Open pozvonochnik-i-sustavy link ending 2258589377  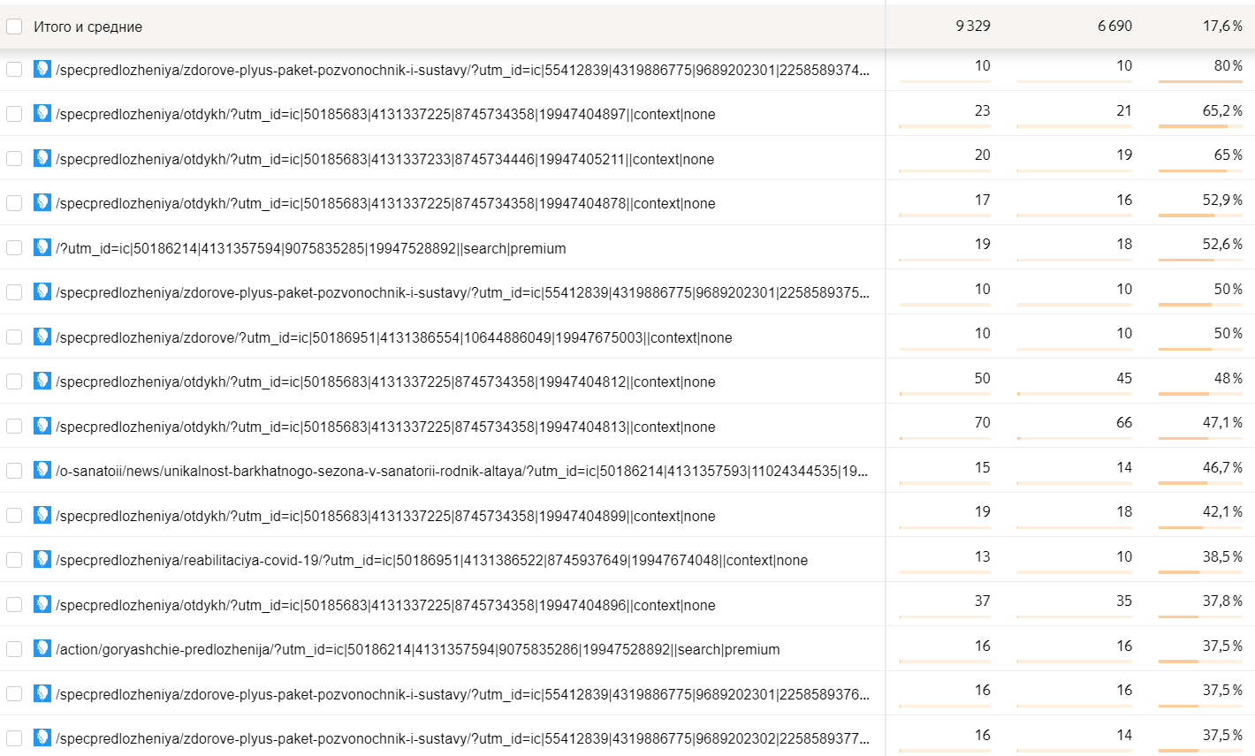point(461,738)
